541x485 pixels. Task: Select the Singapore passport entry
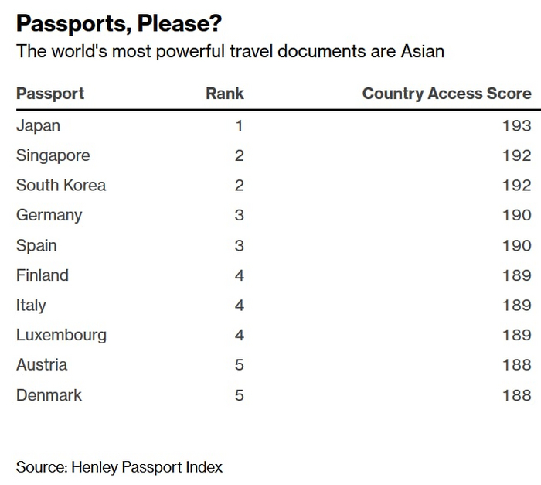pos(53,155)
